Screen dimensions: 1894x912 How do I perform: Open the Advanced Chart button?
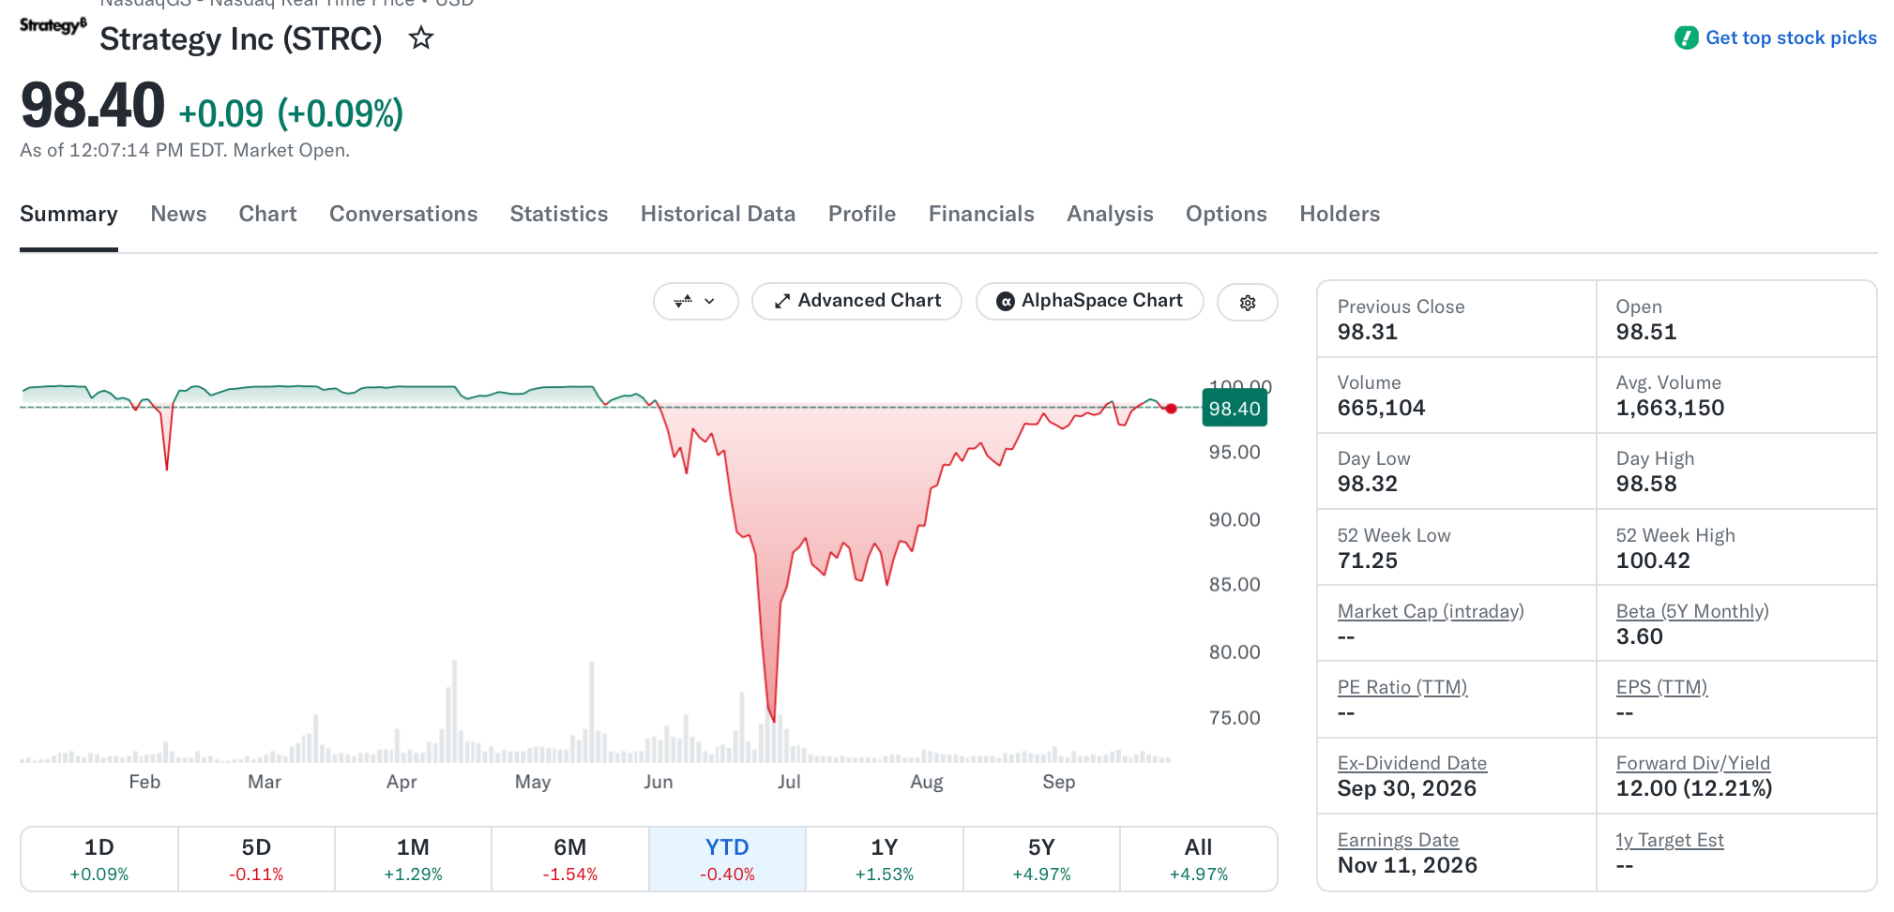[x=856, y=301]
